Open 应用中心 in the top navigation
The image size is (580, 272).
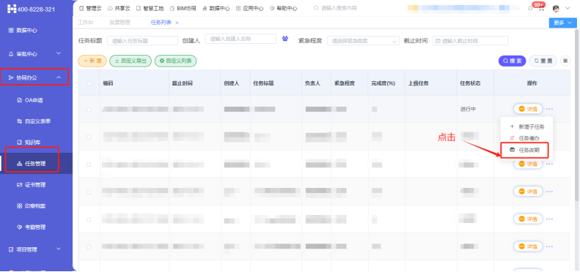pos(249,8)
